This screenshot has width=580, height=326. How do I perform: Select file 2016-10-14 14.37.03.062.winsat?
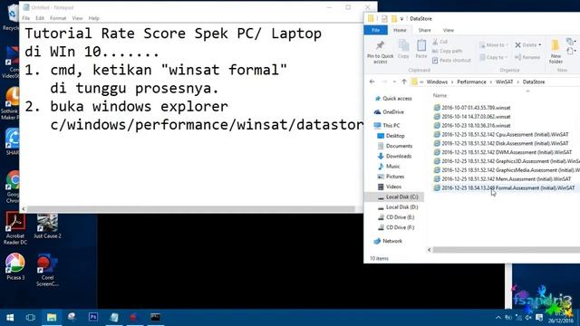click(472, 117)
